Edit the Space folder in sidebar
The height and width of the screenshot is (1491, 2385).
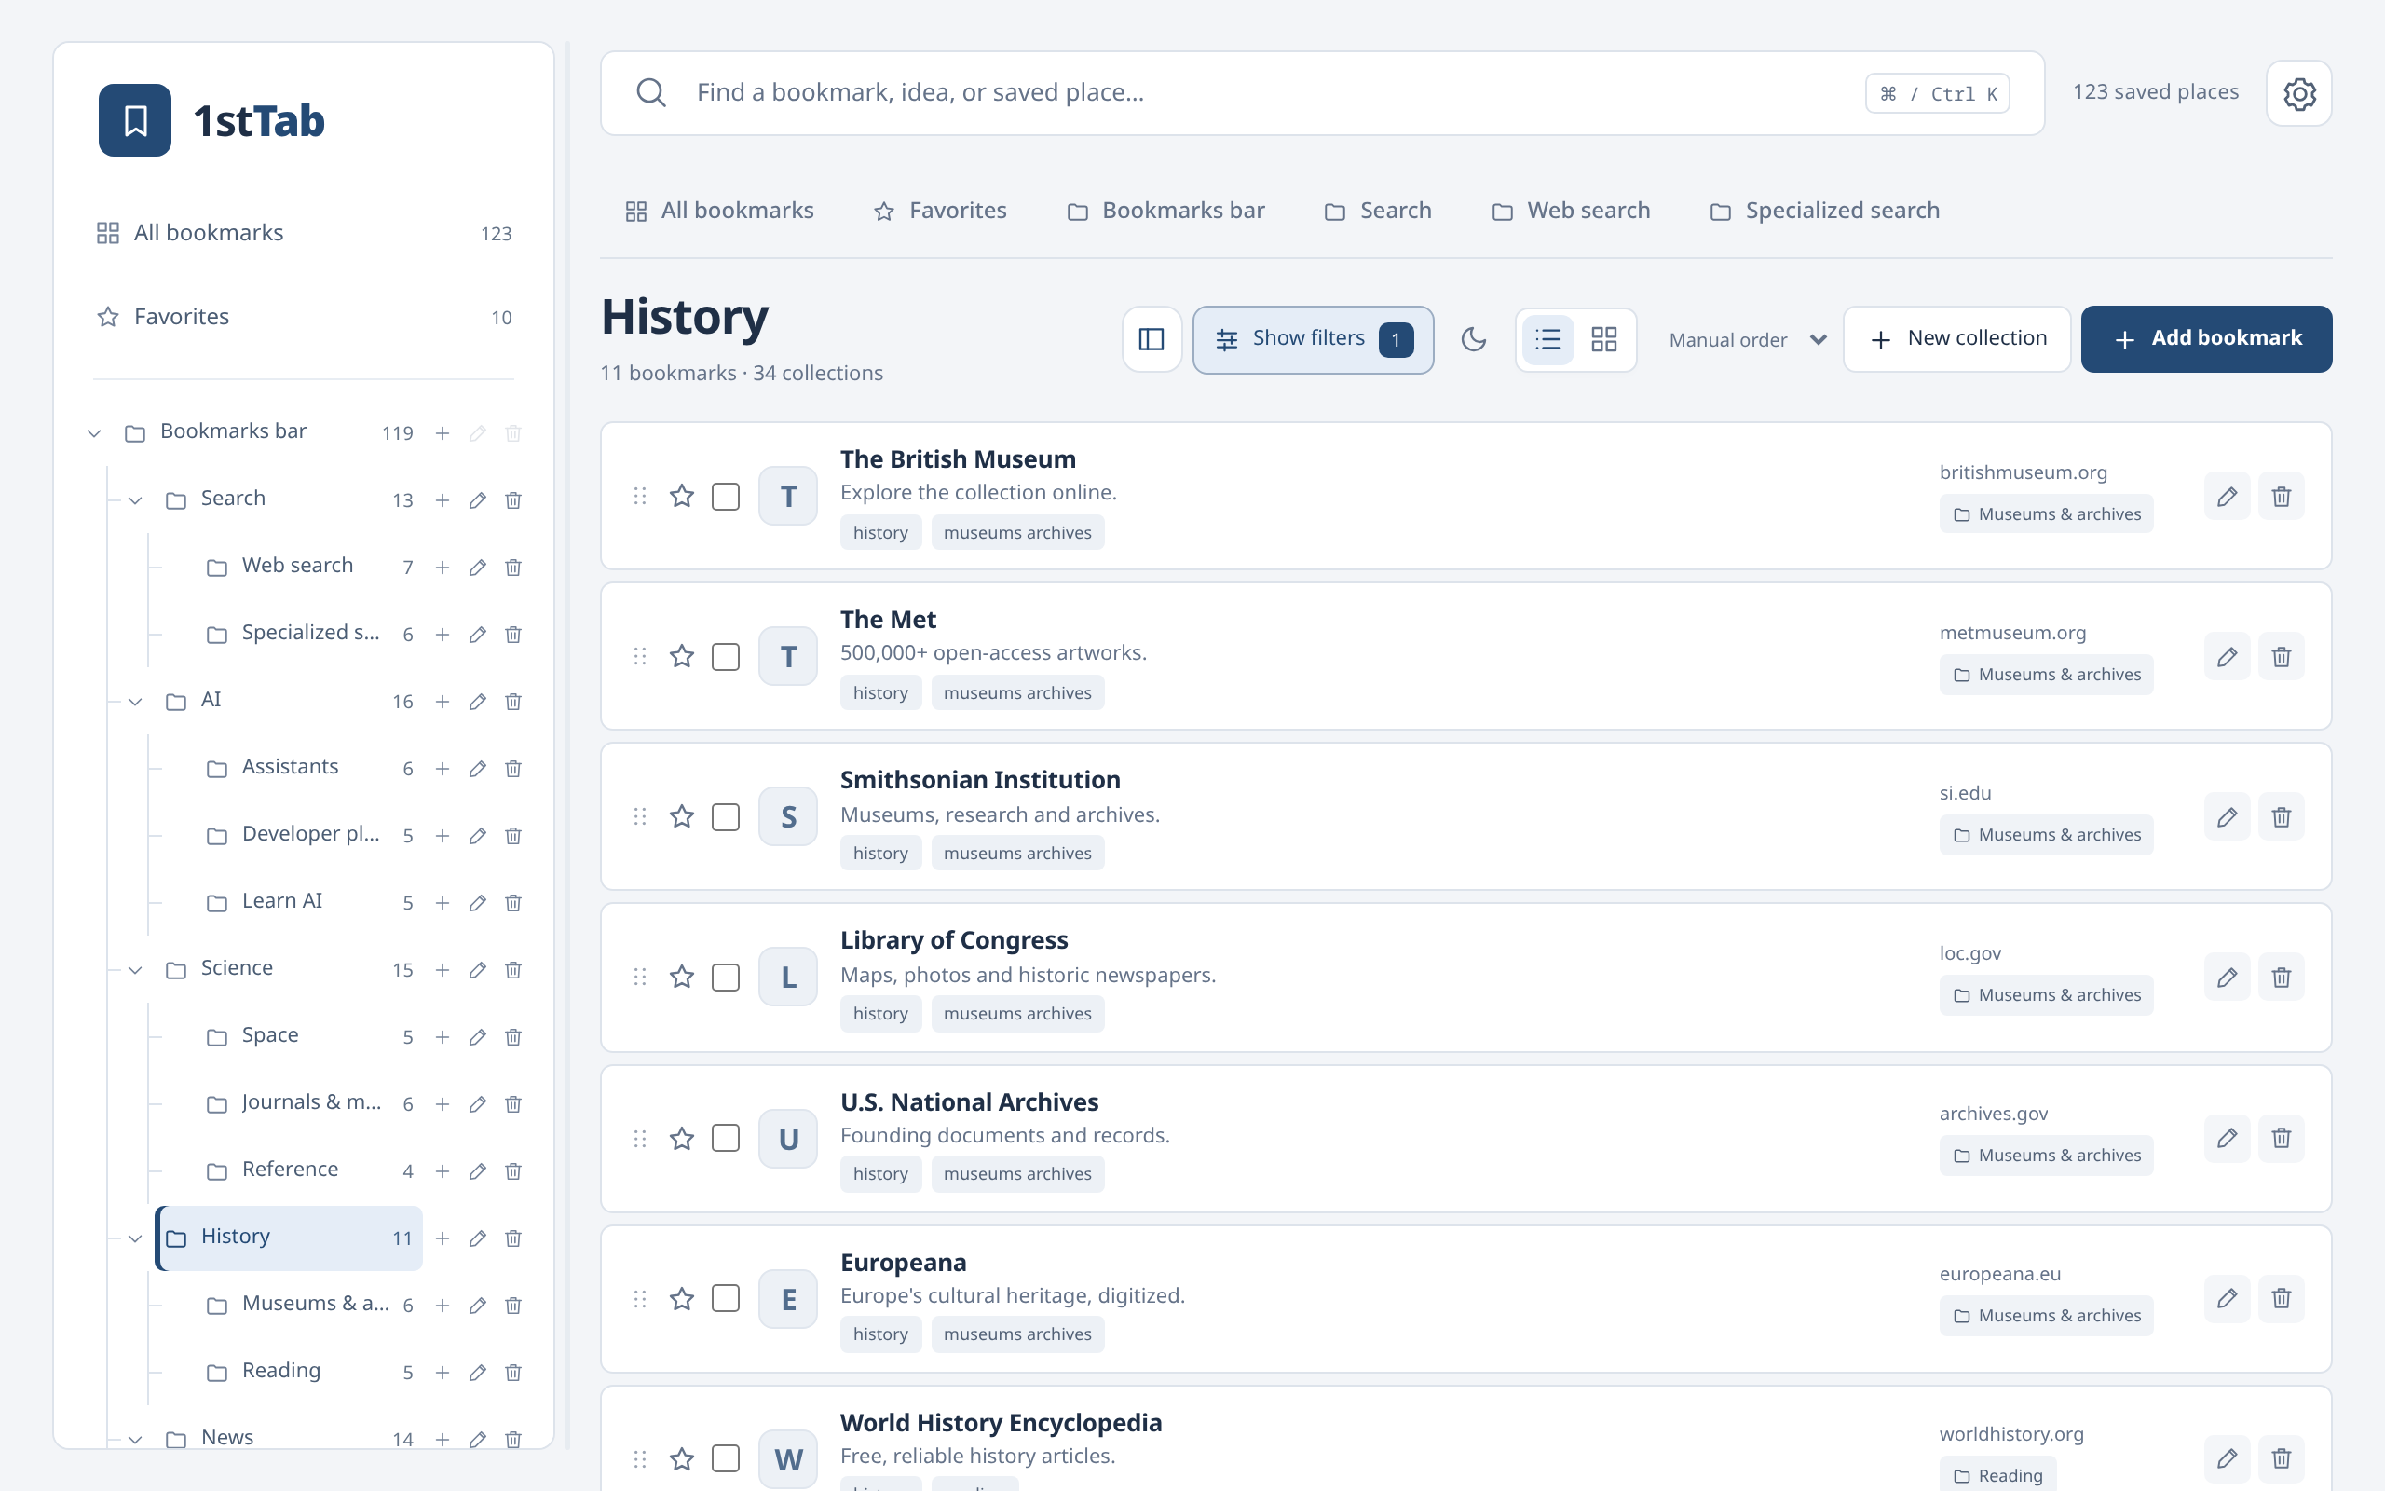(478, 1036)
